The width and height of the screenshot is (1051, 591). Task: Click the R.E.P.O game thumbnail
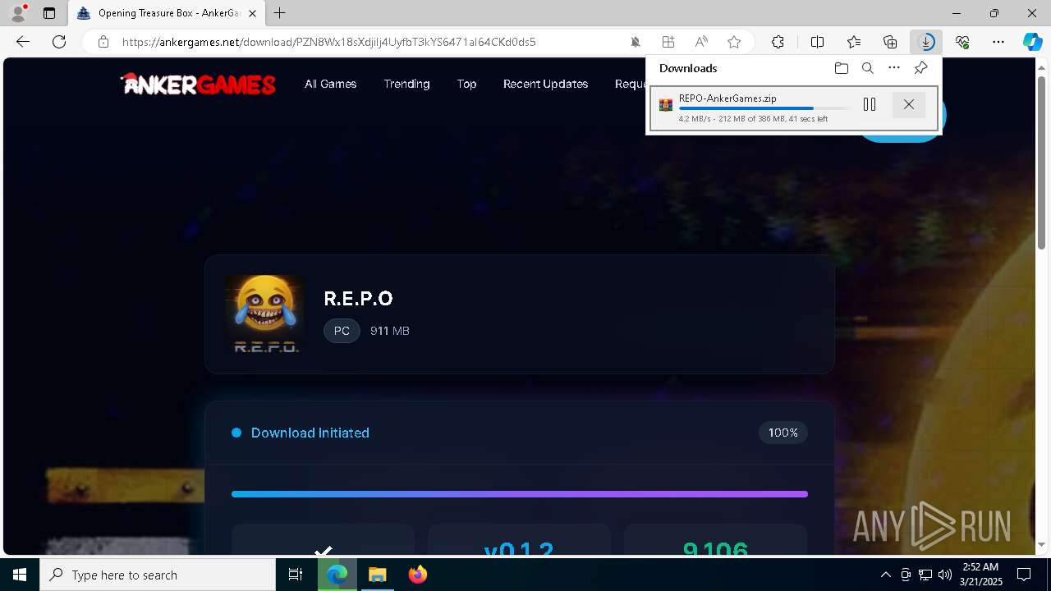pos(264,314)
